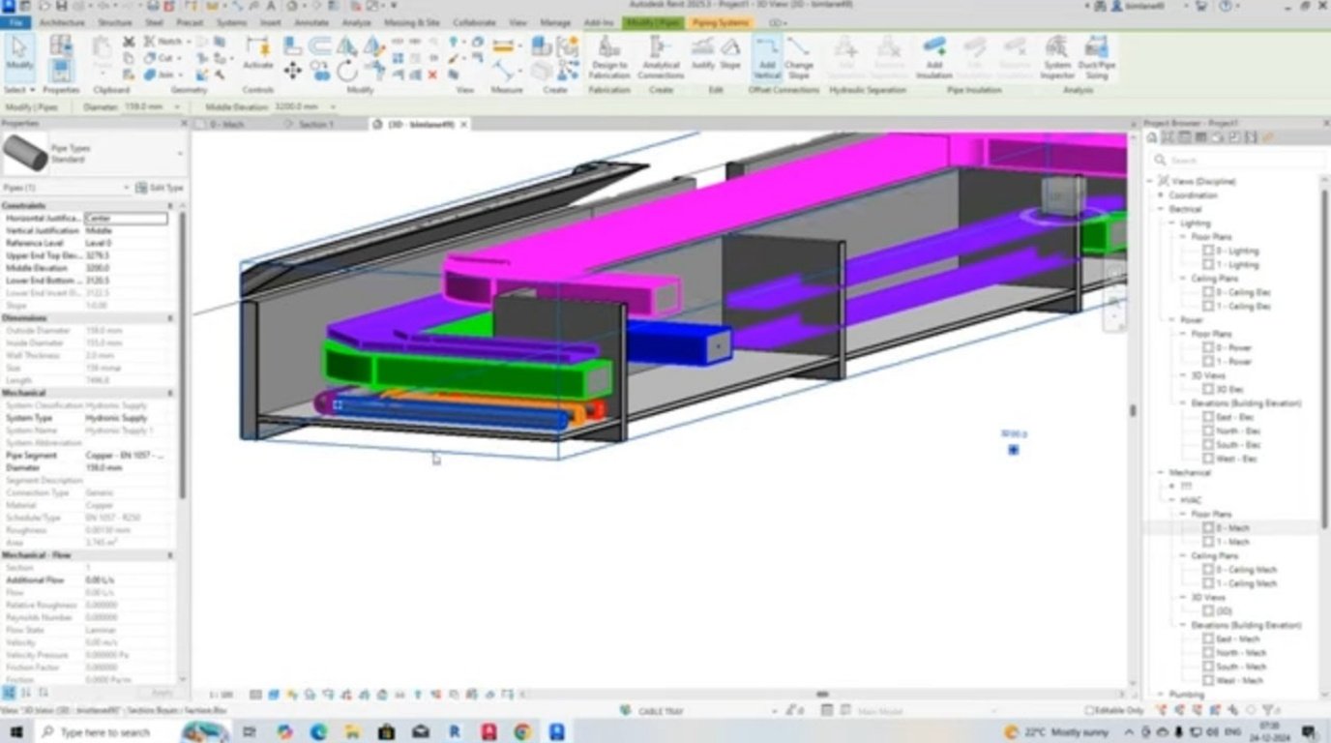Open the Pipe Types type selector dropdown
Viewport: 1331px width, 743px height.
coord(180,154)
